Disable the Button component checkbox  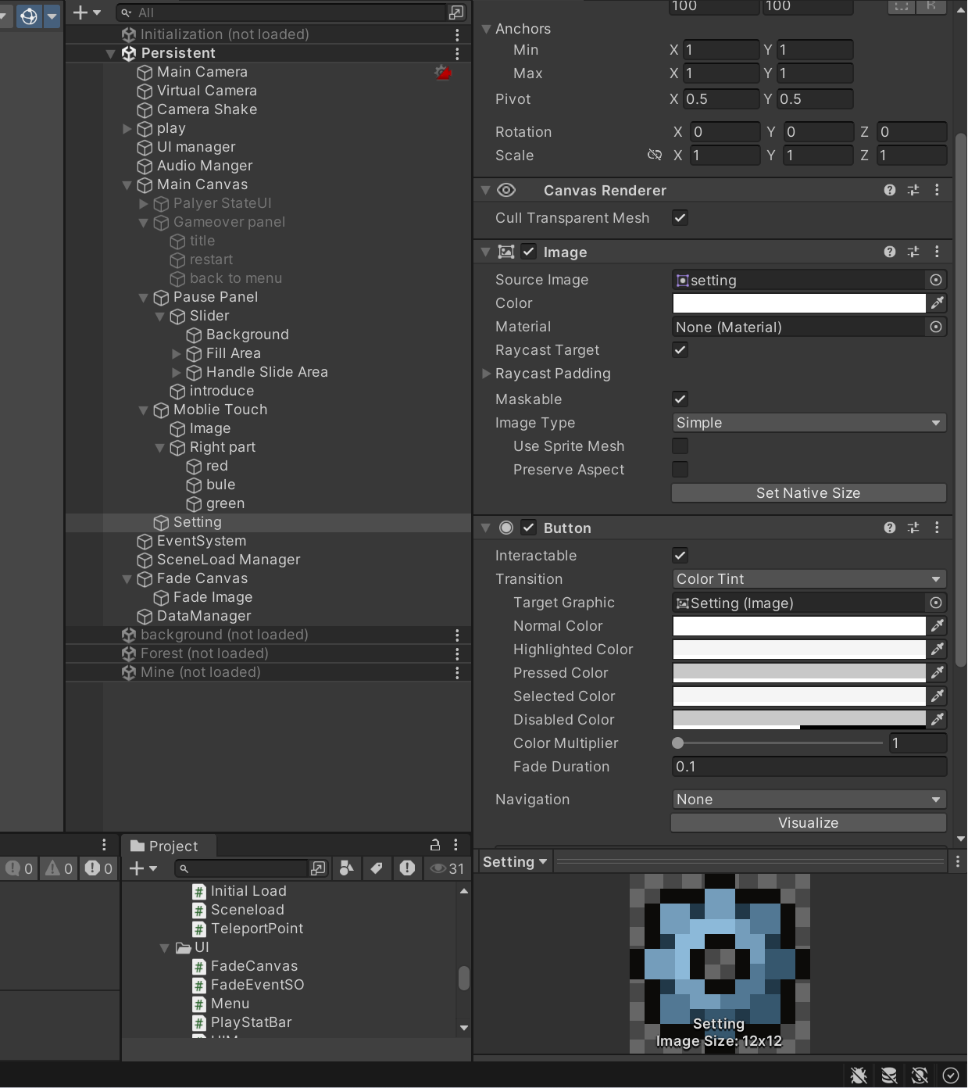[529, 528]
